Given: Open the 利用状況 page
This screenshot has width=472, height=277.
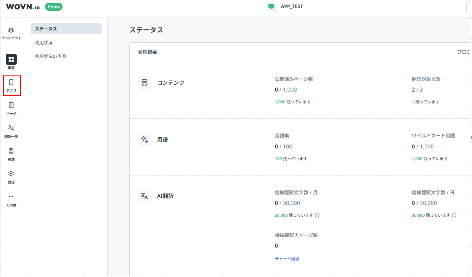Looking at the screenshot, I should (43, 42).
